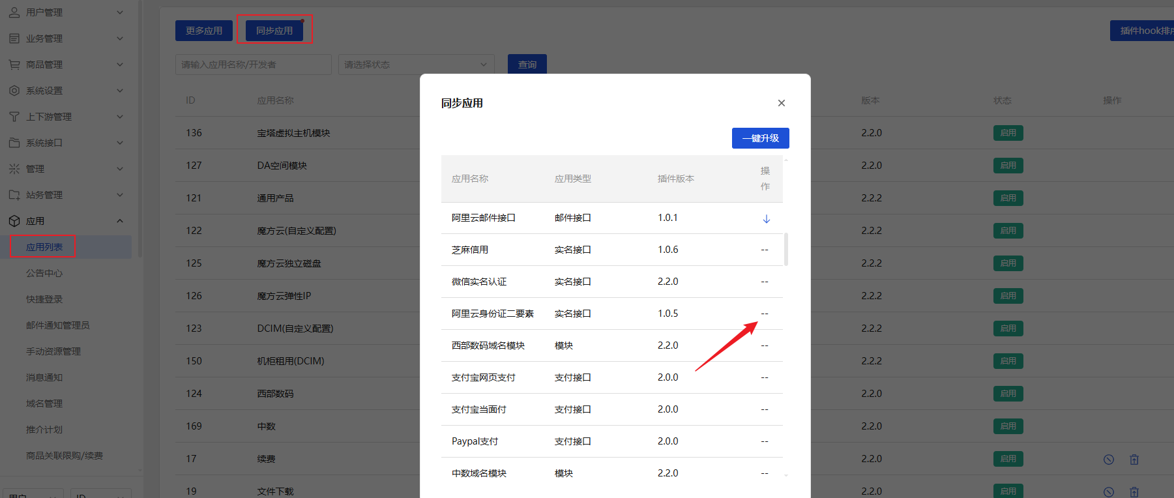1174x498 pixels.
Task: Open 消息通知 in sidebar
Action: click(44, 377)
